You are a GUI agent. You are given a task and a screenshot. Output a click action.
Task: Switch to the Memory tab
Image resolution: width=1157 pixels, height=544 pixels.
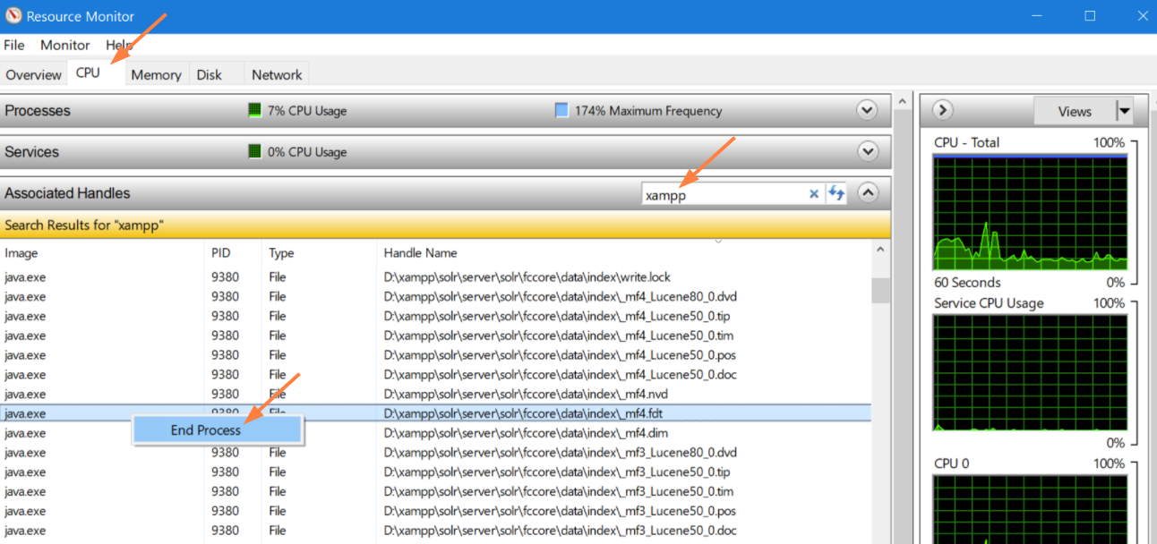tap(155, 74)
